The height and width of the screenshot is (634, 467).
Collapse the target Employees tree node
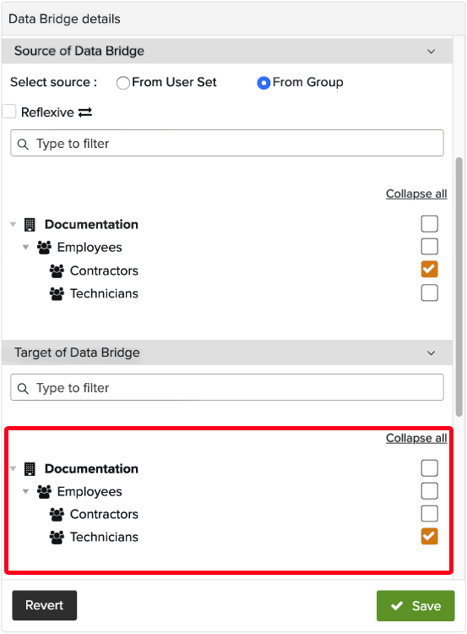[x=25, y=491]
